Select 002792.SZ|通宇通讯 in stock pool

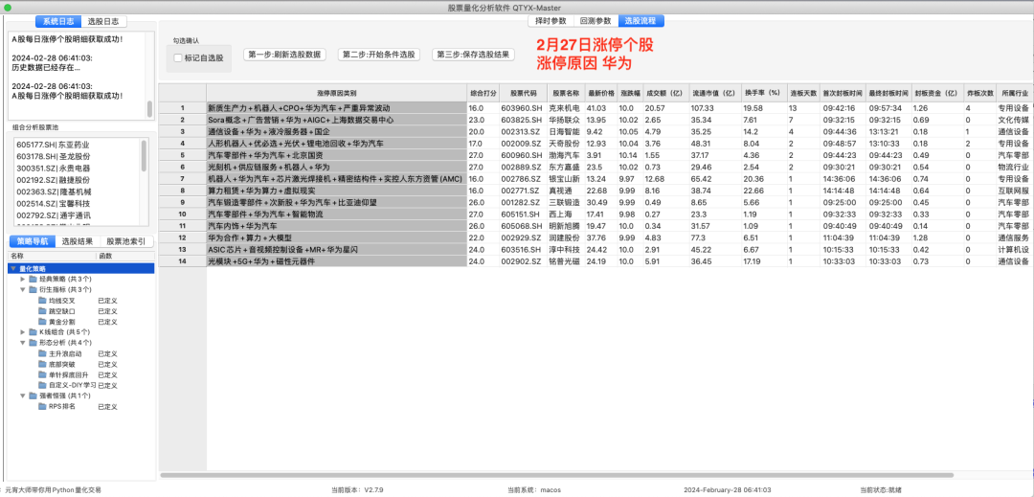[x=54, y=215]
